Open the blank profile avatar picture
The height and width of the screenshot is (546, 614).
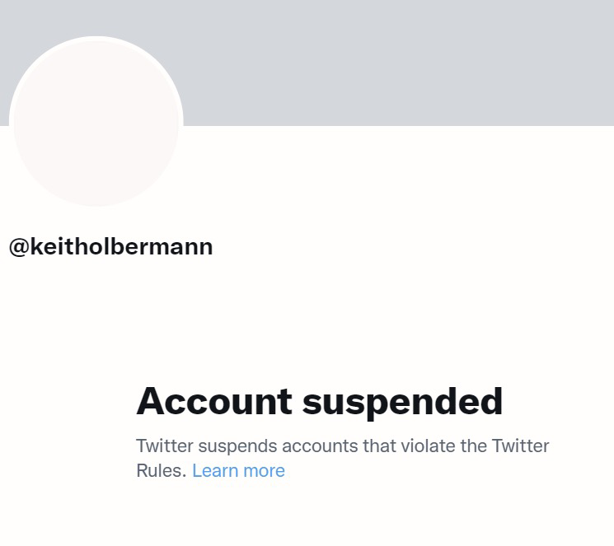coord(96,124)
